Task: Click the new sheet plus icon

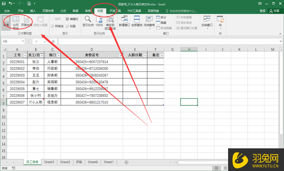Action: 126,162
